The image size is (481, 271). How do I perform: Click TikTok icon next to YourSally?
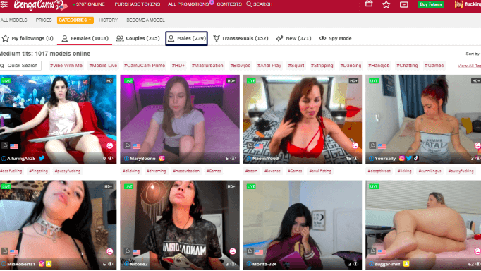416,158
